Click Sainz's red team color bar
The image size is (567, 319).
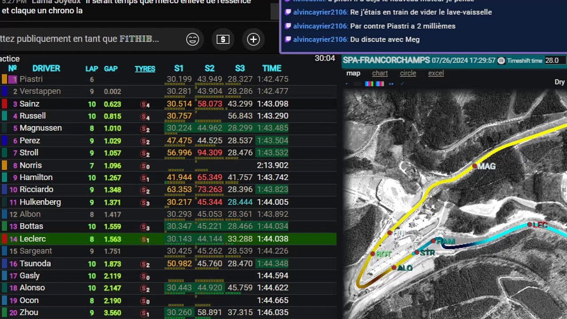tap(4, 104)
